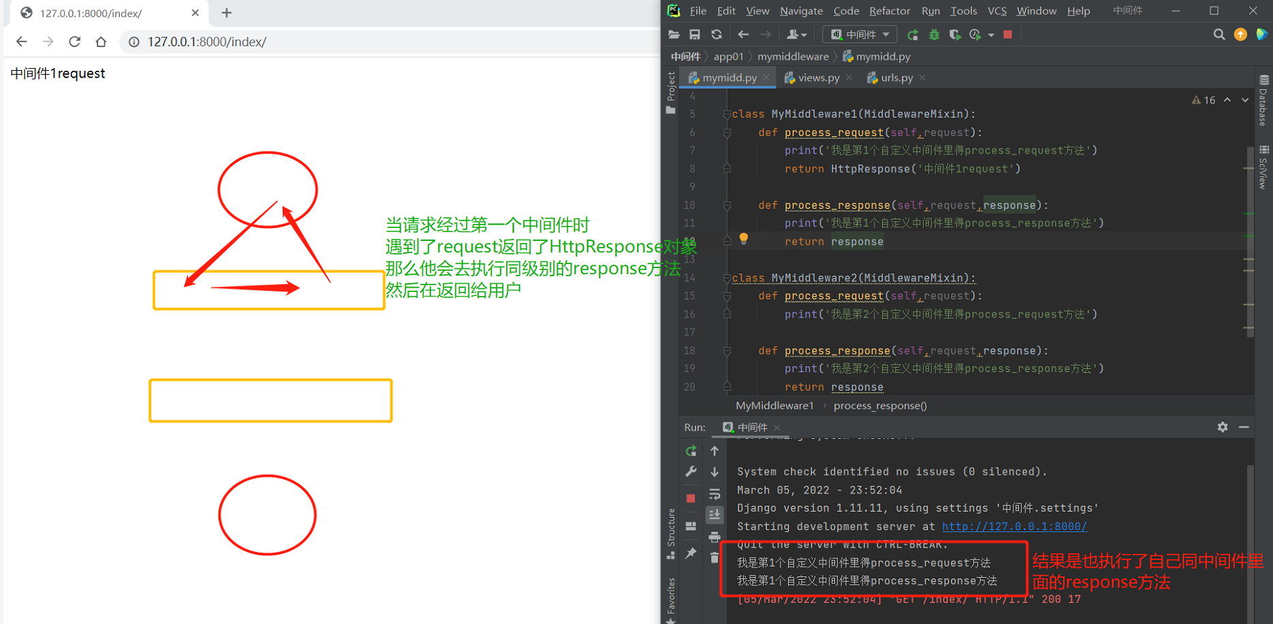Collapse class MyMiddleware2 fold marker

pyautogui.click(x=727, y=278)
